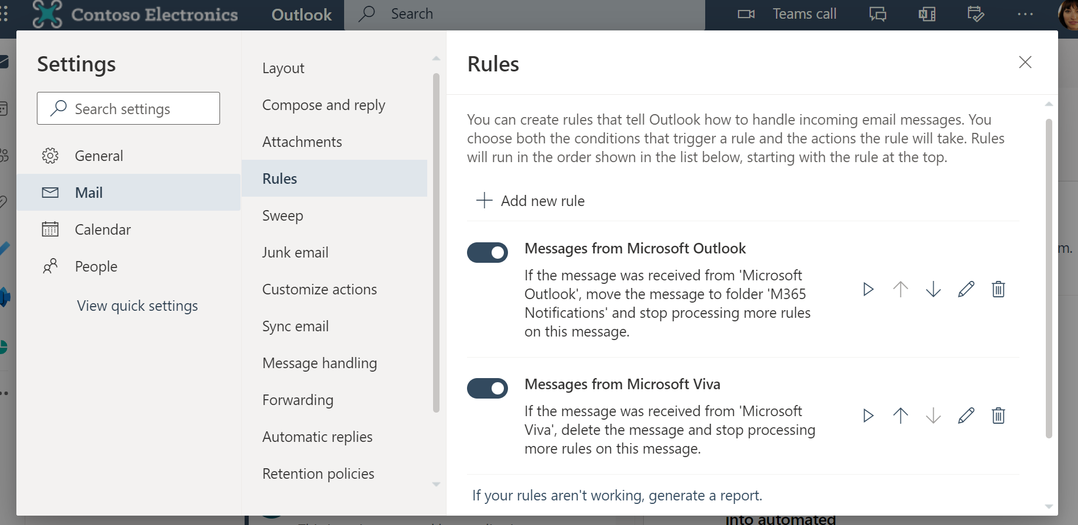Screen dimensions: 1078x525
Task: Select Rules in mail settings
Action: [x=335, y=179]
